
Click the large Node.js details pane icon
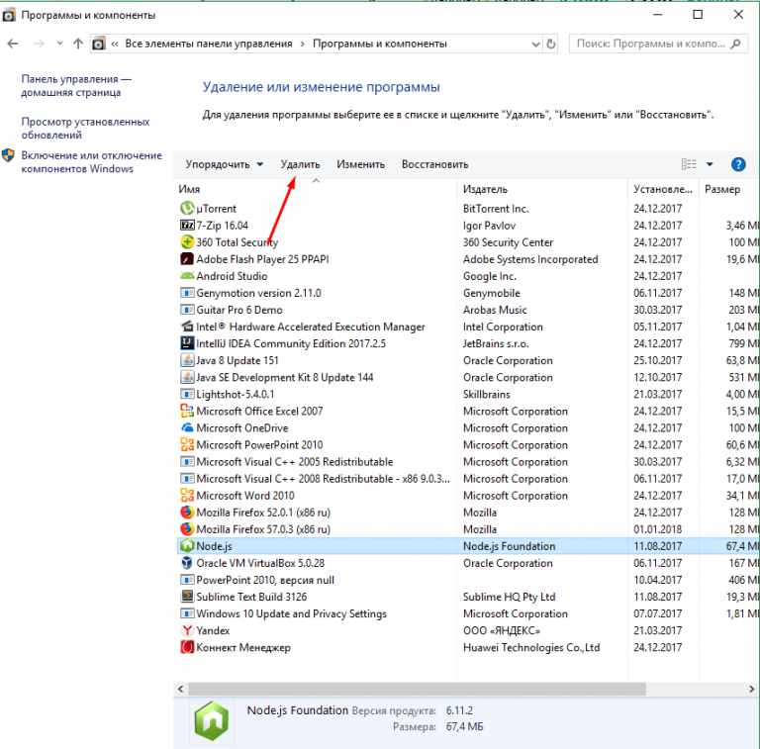point(212,720)
